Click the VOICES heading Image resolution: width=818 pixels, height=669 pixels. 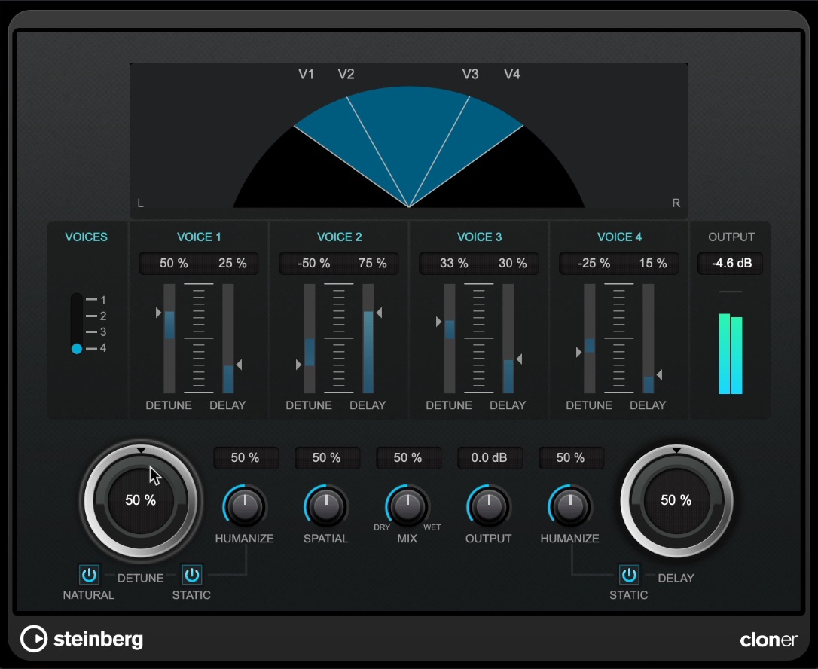[x=86, y=237]
